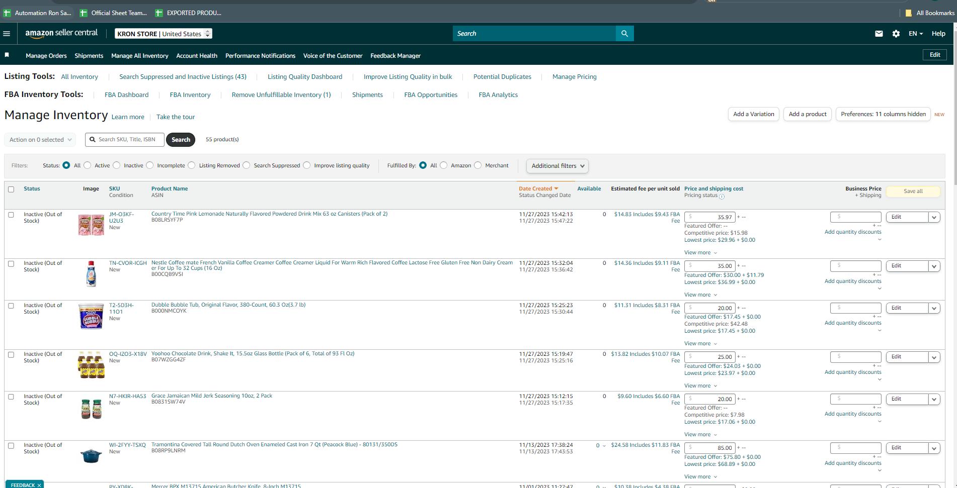957x488 pixels.
Task: Click the Seller Central top search field
Action: tap(534, 34)
